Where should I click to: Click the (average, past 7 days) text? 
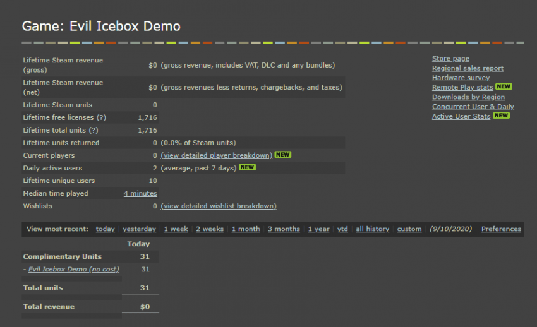click(x=198, y=168)
